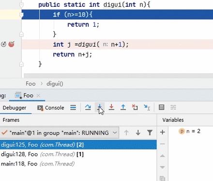Add a new watch with the plus icon

(163, 132)
